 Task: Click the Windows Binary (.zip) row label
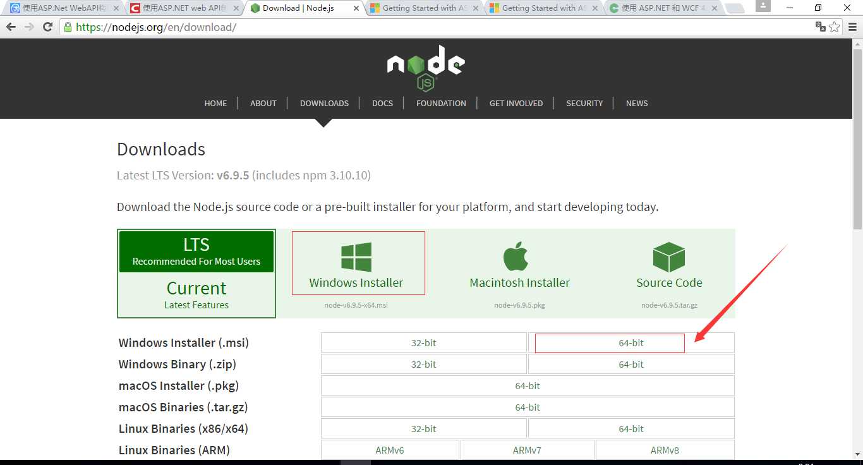[x=178, y=364]
